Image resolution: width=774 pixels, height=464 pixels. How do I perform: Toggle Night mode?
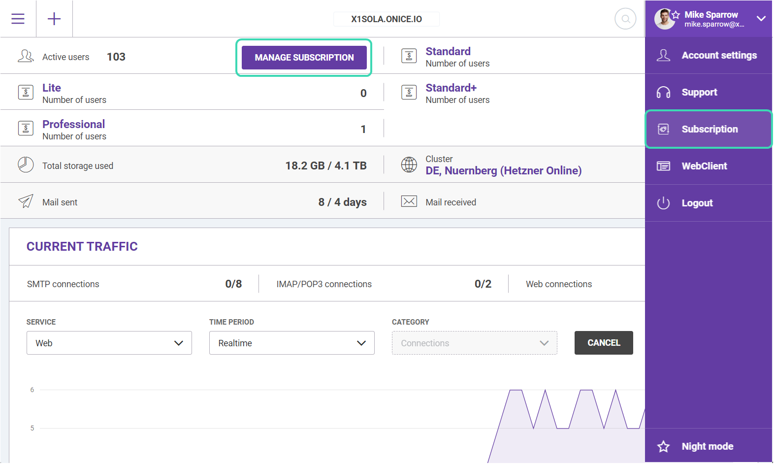[x=707, y=446]
